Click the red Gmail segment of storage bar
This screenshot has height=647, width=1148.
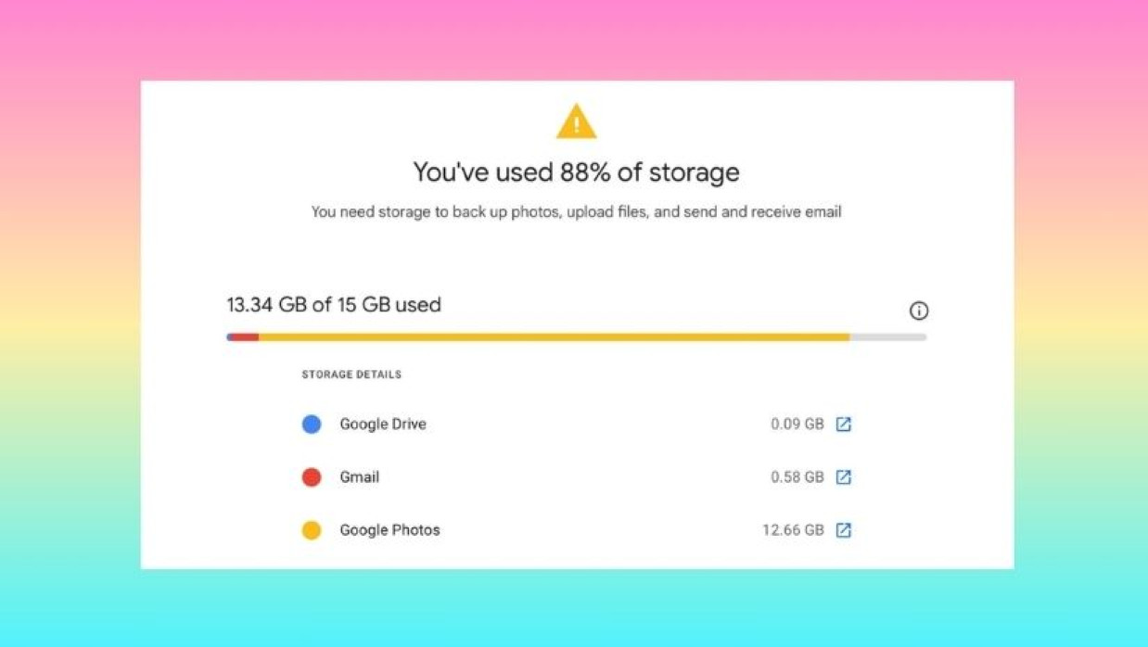(245, 337)
